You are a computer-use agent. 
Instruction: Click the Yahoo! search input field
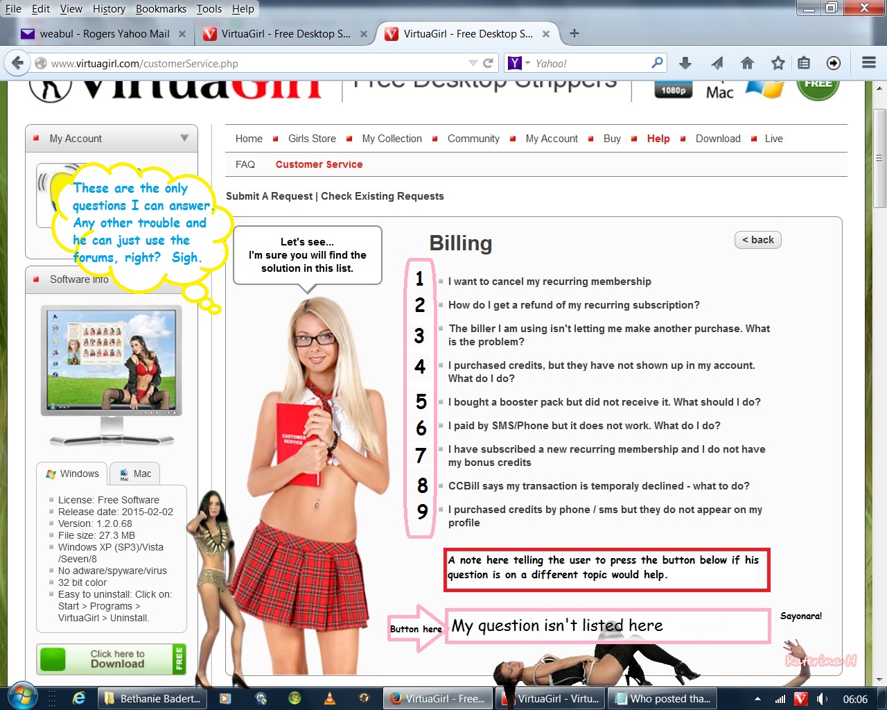[590, 63]
